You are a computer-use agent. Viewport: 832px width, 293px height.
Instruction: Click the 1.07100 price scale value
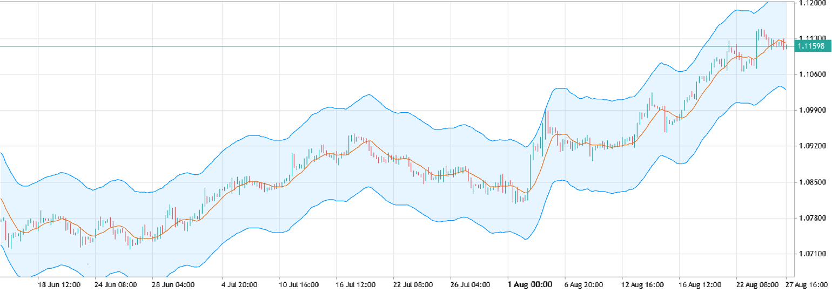(813, 254)
